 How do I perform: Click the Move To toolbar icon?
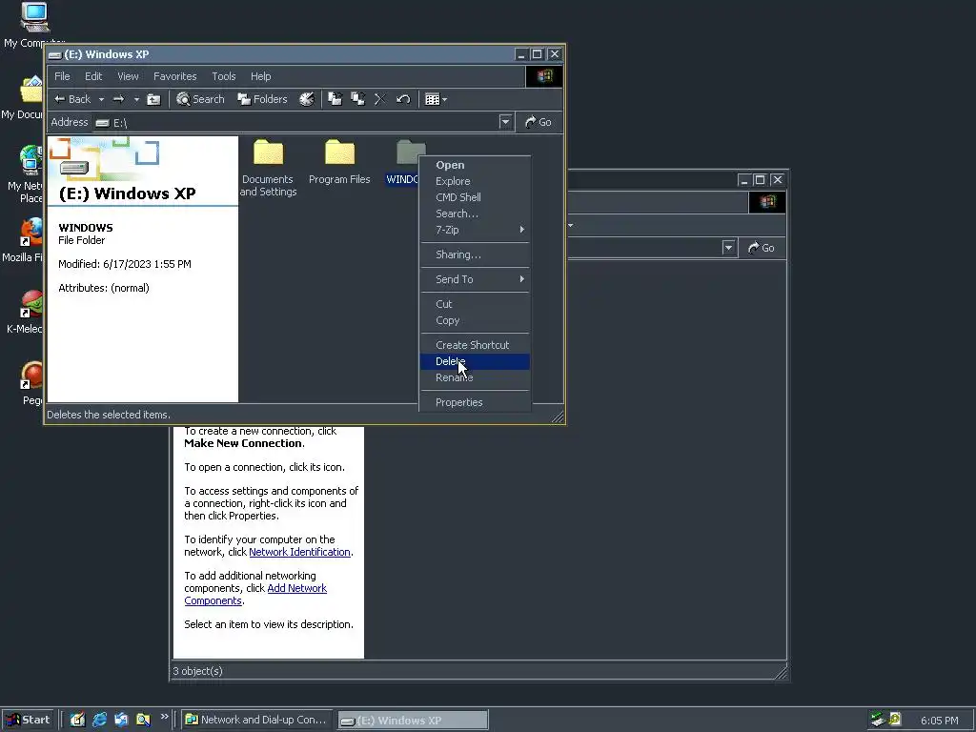pos(335,99)
